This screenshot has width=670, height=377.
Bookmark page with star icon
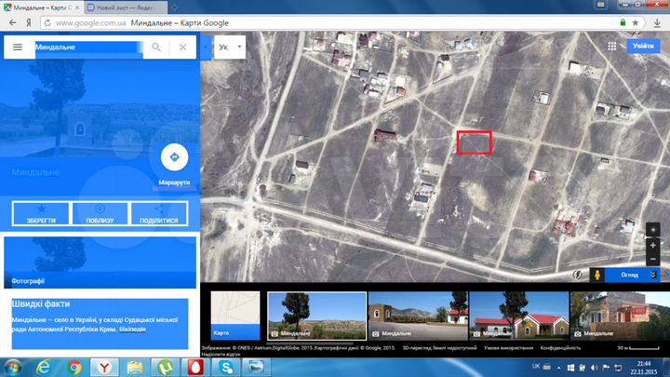point(636,22)
